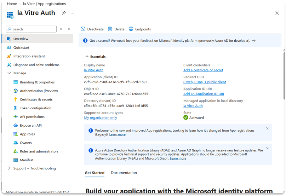The image size is (286, 196).
Task: Dismiss the App registrations welcome notice
Action: [x=267, y=128]
